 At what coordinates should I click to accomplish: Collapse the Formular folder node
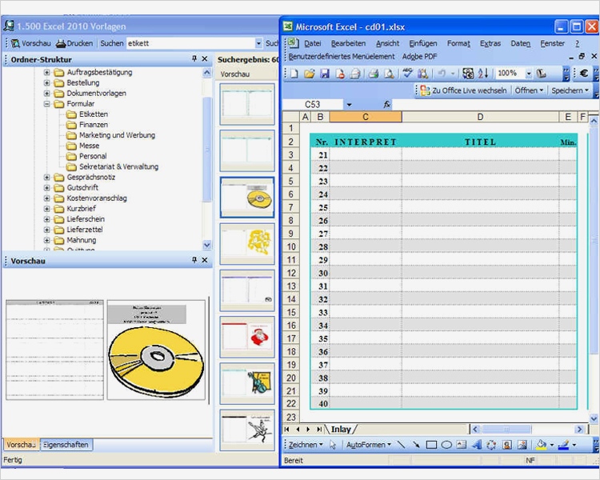tap(46, 104)
